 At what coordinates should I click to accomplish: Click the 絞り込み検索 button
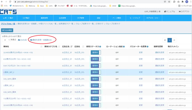point(7,30)
